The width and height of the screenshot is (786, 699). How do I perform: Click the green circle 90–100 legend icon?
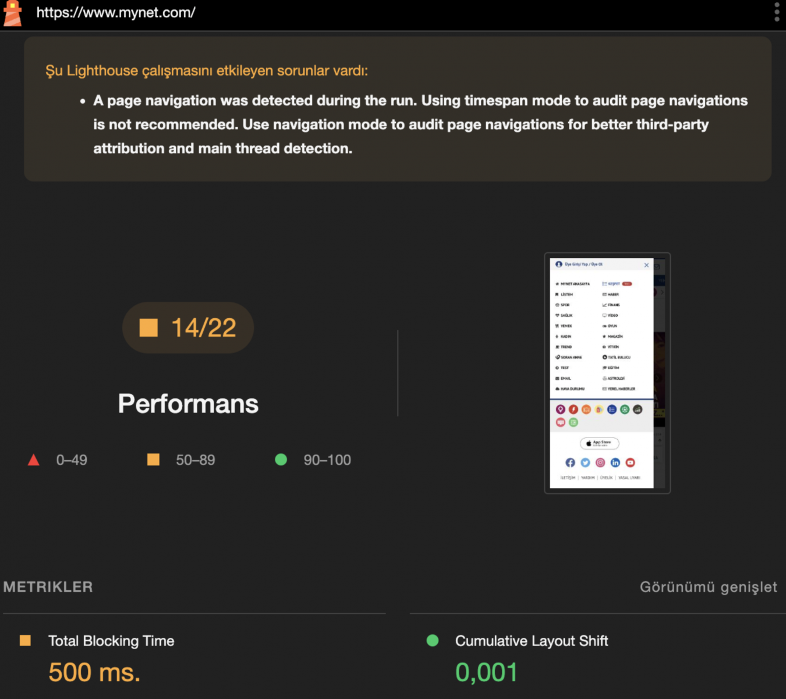tap(281, 460)
